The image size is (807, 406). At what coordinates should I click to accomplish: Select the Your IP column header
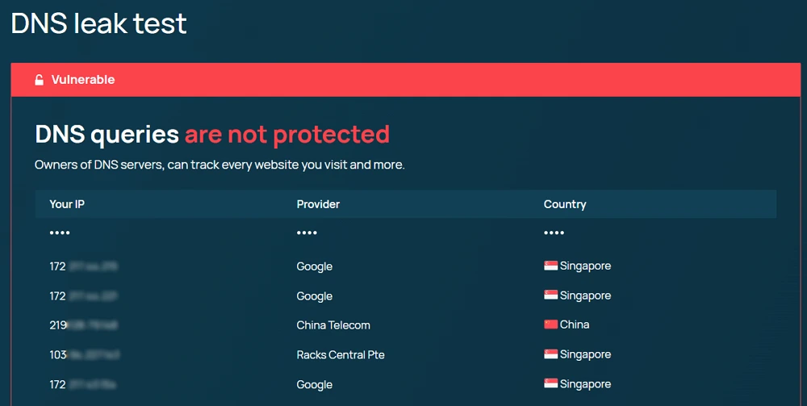pos(67,204)
